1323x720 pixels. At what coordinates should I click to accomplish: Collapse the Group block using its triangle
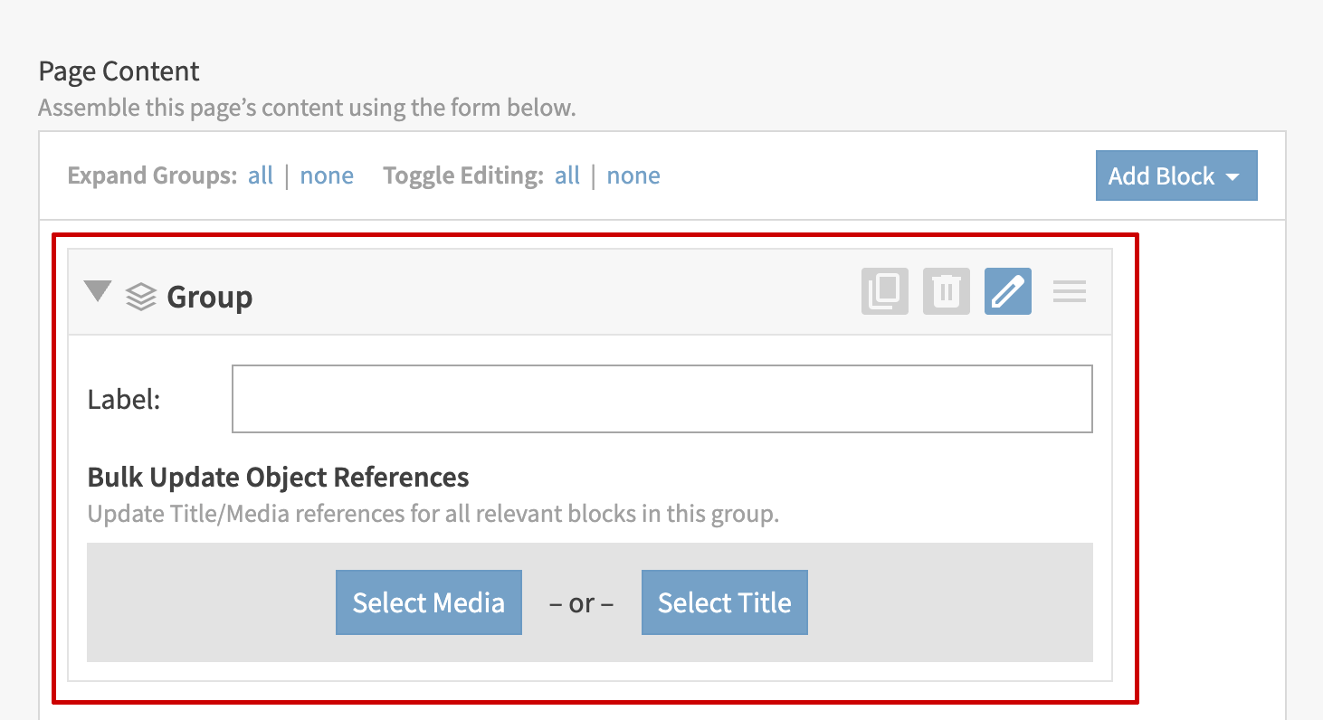tap(98, 291)
